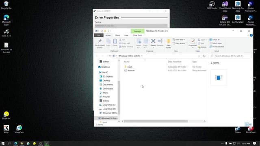Screen dimensions: 260x146
Task: Click Edit in the Open group
Action: click(x=201, y=43)
